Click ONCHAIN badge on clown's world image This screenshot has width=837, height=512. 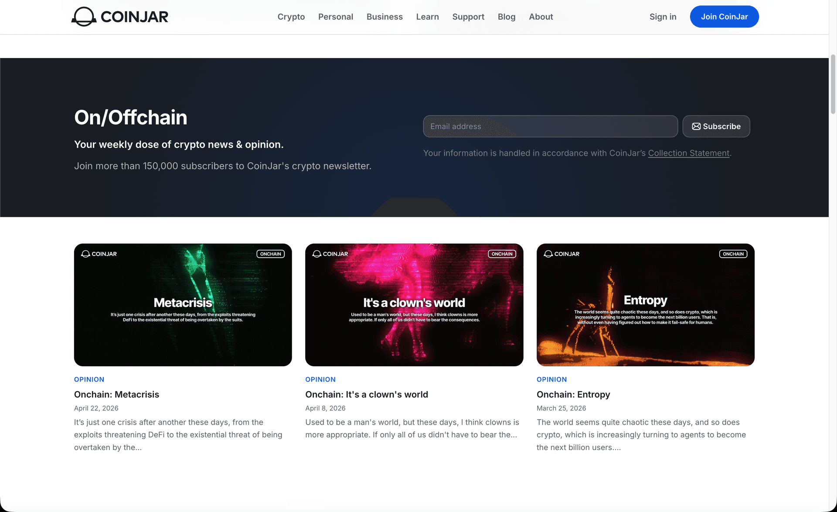pos(502,254)
